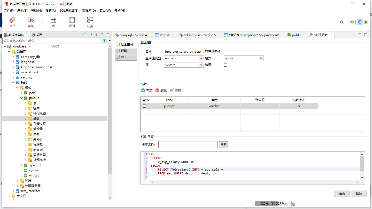Click the 视图 view toolbar icon

tap(72, 20)
